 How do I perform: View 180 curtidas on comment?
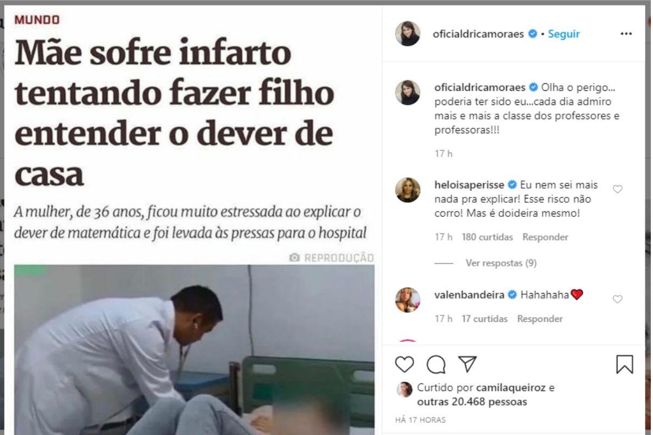[488, 237]
